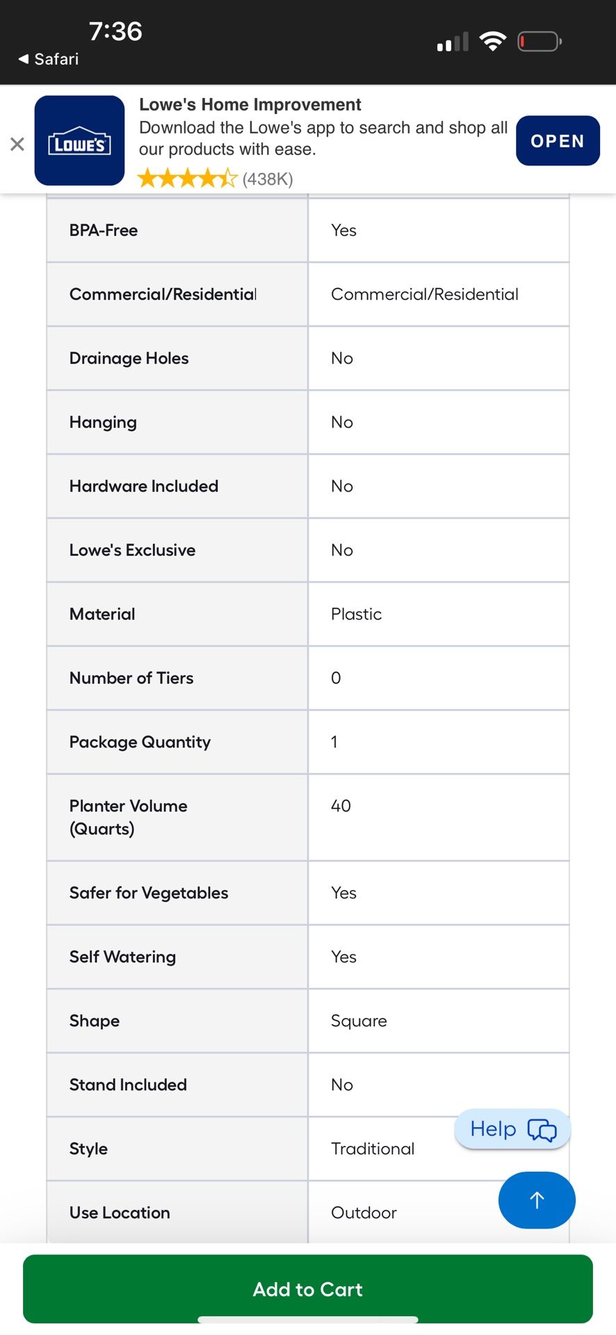Open the Lowe's app via OPEN button
616x1335 pixels.
pyautogui.click(x=557, y=141)
